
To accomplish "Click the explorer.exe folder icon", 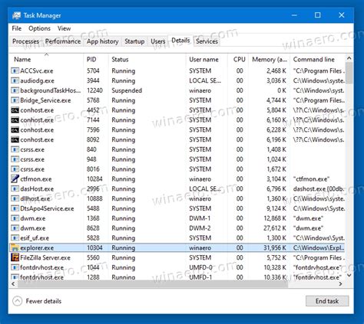I will pos(15,247).
